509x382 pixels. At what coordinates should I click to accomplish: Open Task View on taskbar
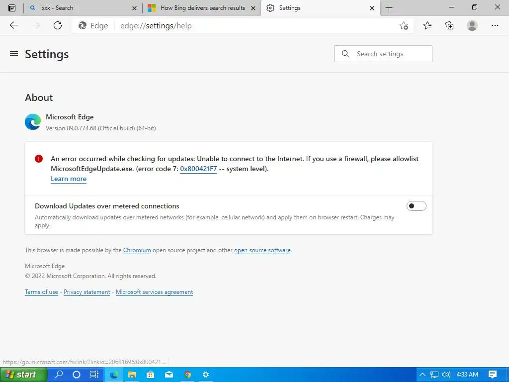[x=94, y=375]
